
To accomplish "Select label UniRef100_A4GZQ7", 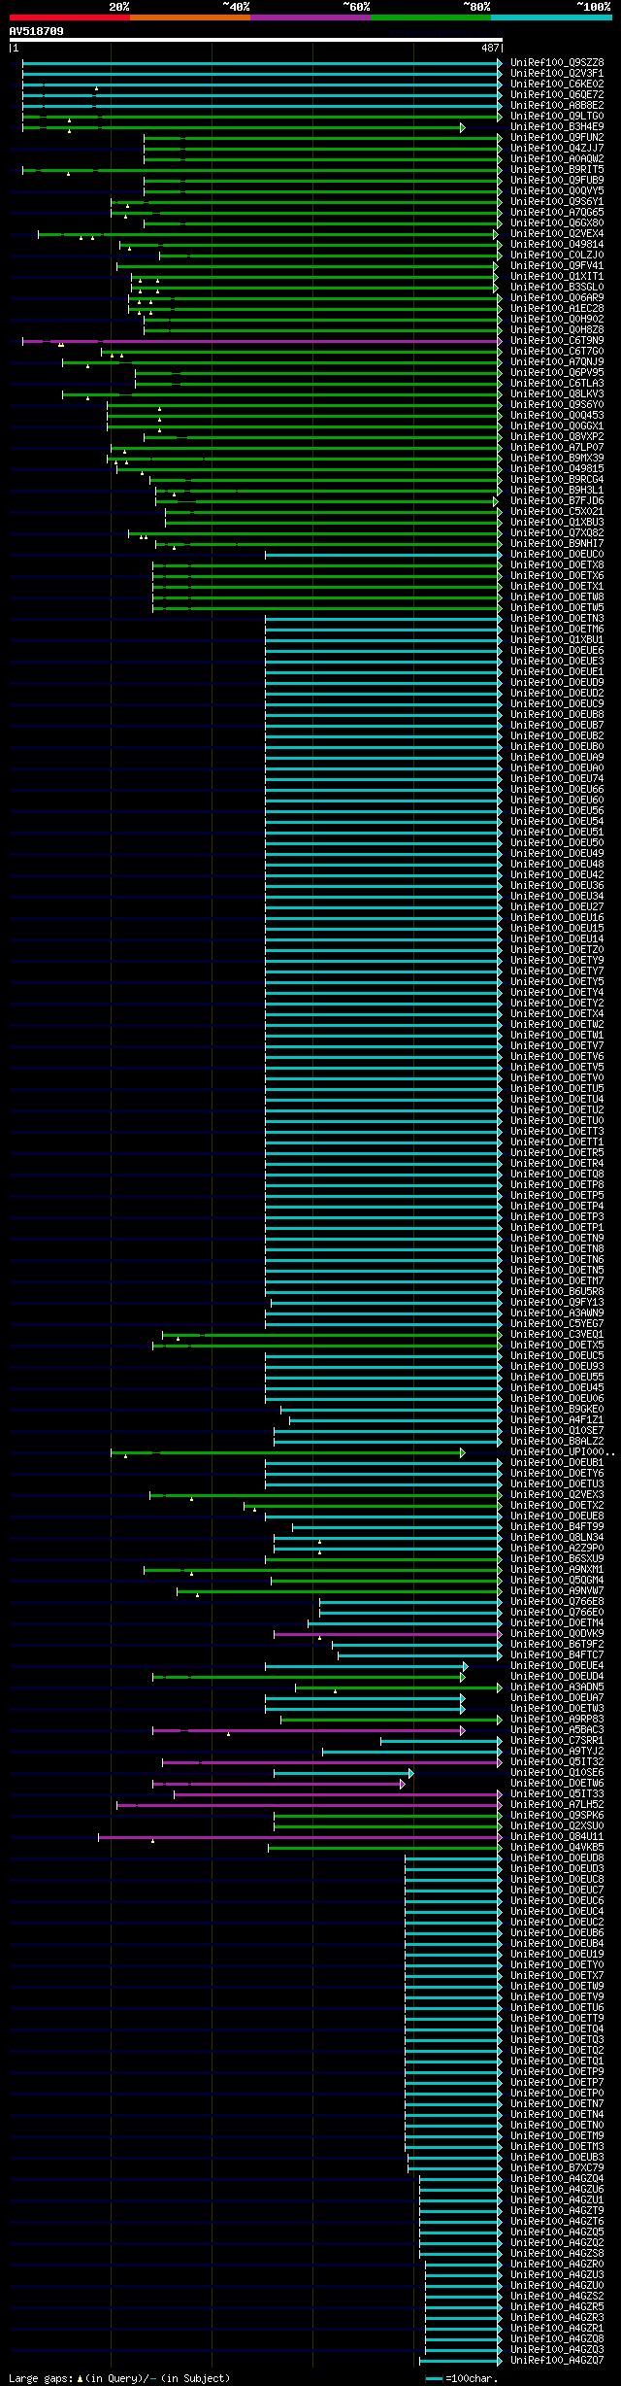I will [557, 2361].
